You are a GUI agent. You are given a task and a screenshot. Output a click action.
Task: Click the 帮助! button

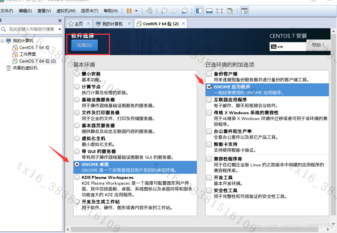coord(318,45)
